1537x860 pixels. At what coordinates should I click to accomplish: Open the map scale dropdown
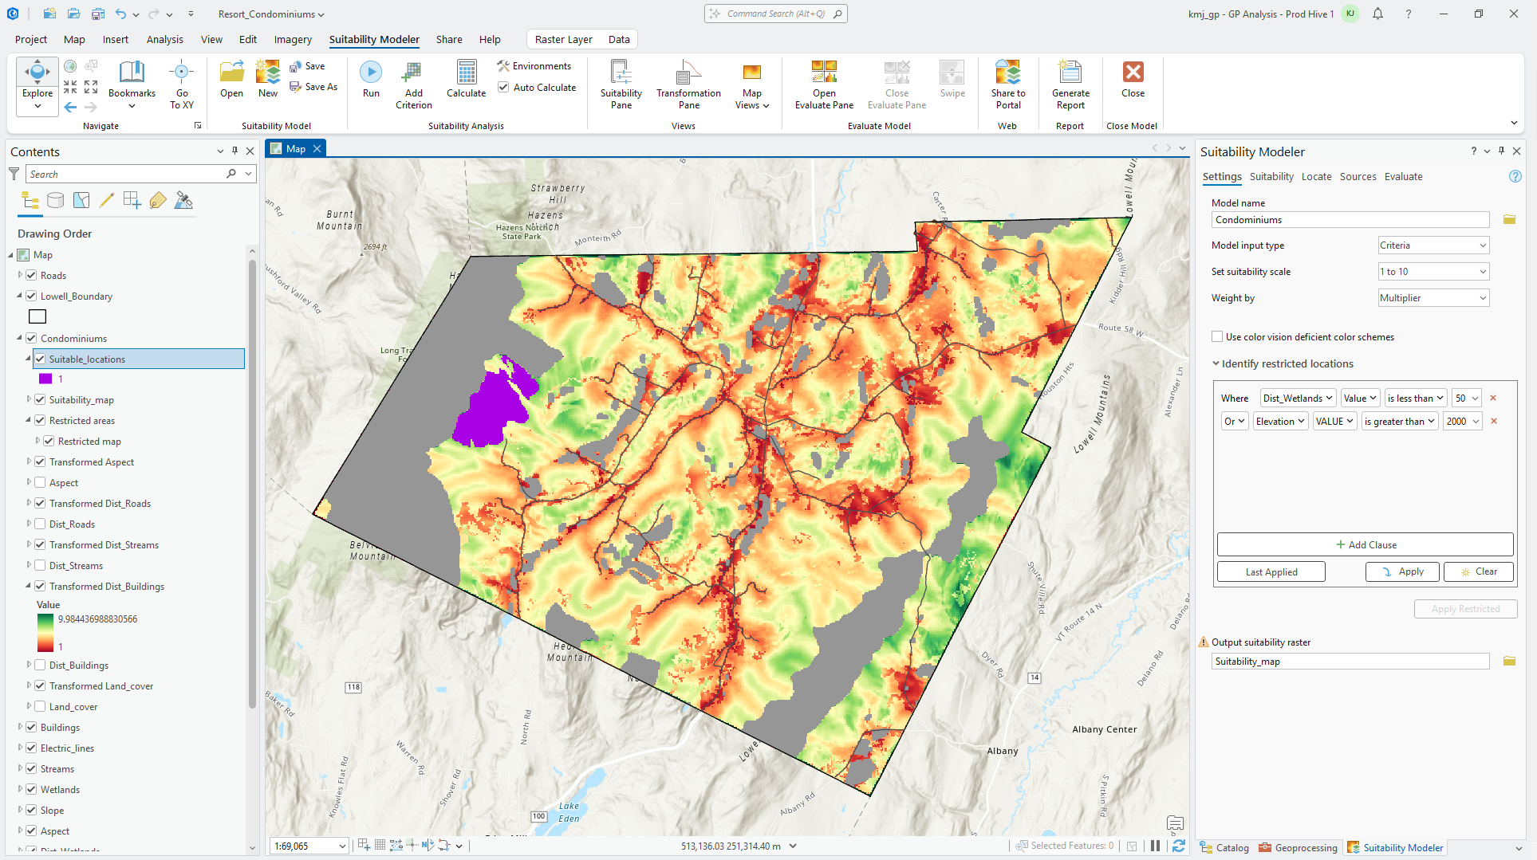[342, 846]
